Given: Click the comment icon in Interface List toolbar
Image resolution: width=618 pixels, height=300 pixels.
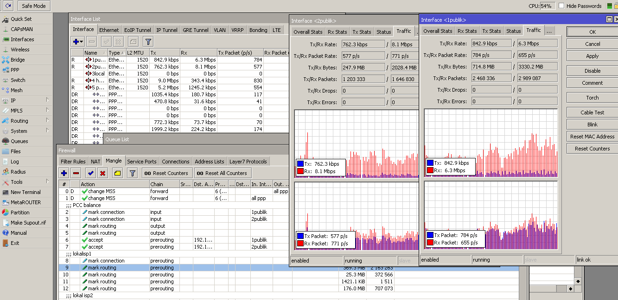Looking at the screenshot, I should (133, 42).
